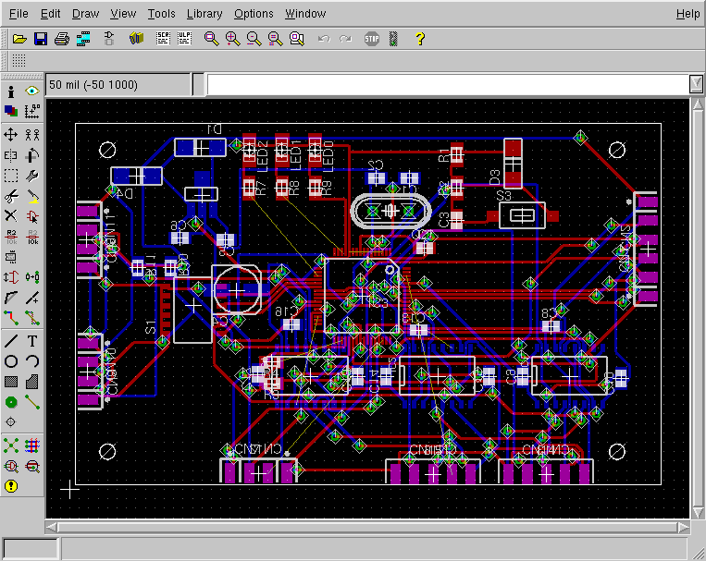Toggle the Show eye tool
Screen dimensions: 706x561
click(32, 91)
